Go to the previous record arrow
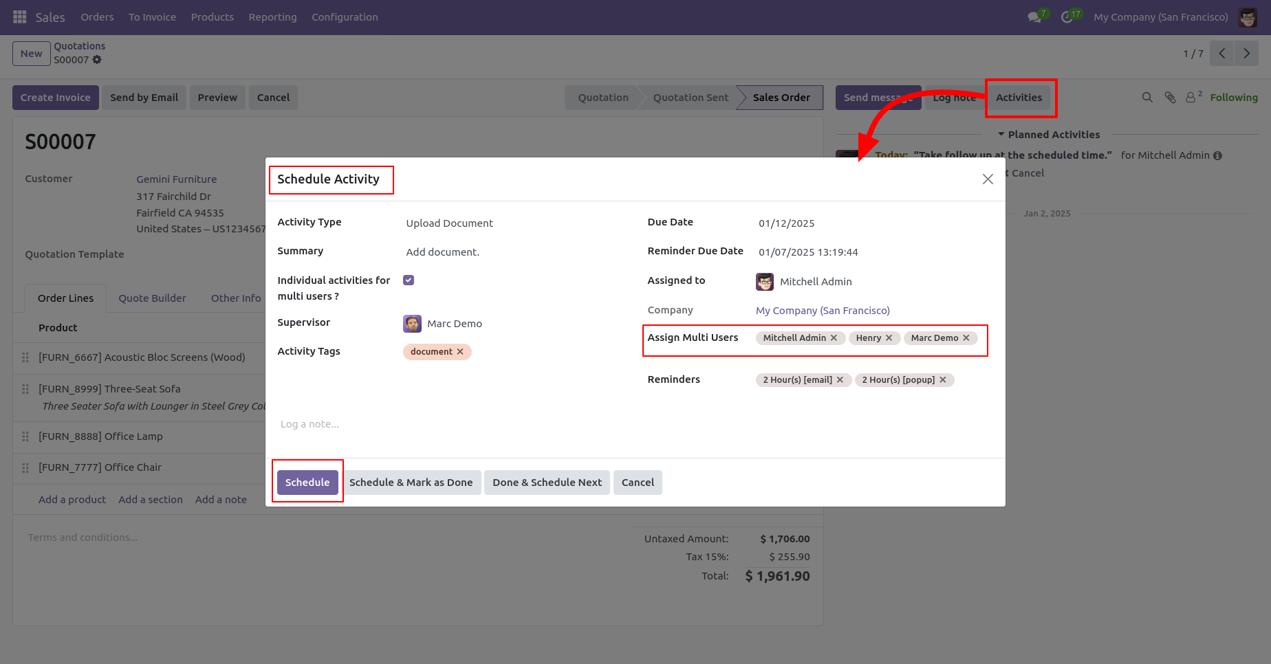The image size is (1271, 664). (x=1222, y=54)
